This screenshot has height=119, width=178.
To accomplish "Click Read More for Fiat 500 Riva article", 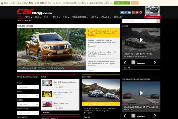I will 92,56.
